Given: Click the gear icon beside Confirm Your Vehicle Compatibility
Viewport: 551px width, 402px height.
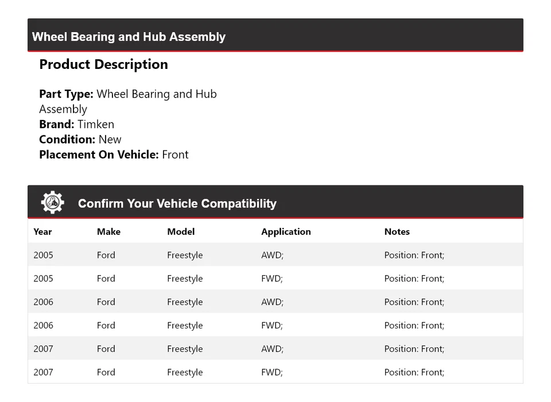Looking at the screenshot, I should click(x=52, y=203).
